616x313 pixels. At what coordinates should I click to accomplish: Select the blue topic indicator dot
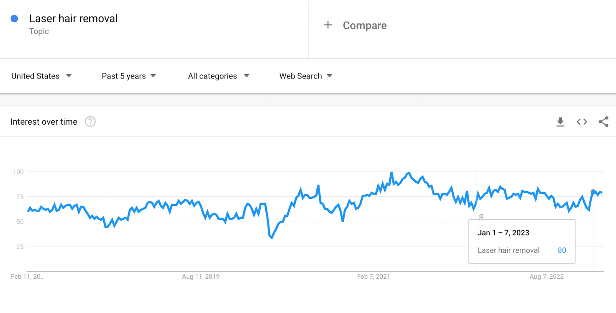pyautogui.click(x=14, y=18)
